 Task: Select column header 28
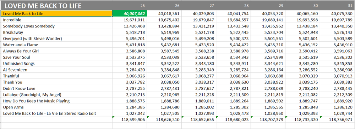233,5
